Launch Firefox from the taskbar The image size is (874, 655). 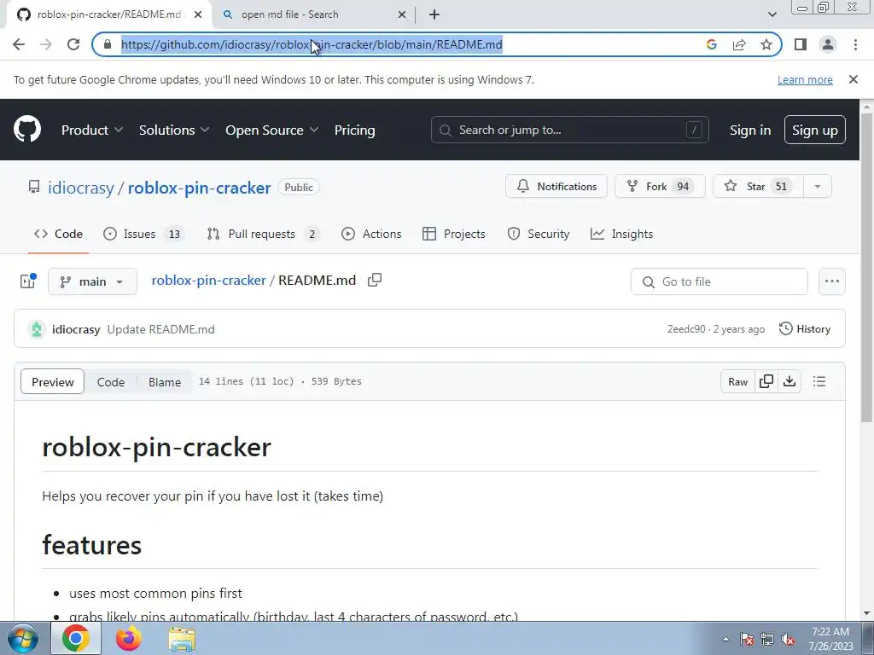point(129,638)
